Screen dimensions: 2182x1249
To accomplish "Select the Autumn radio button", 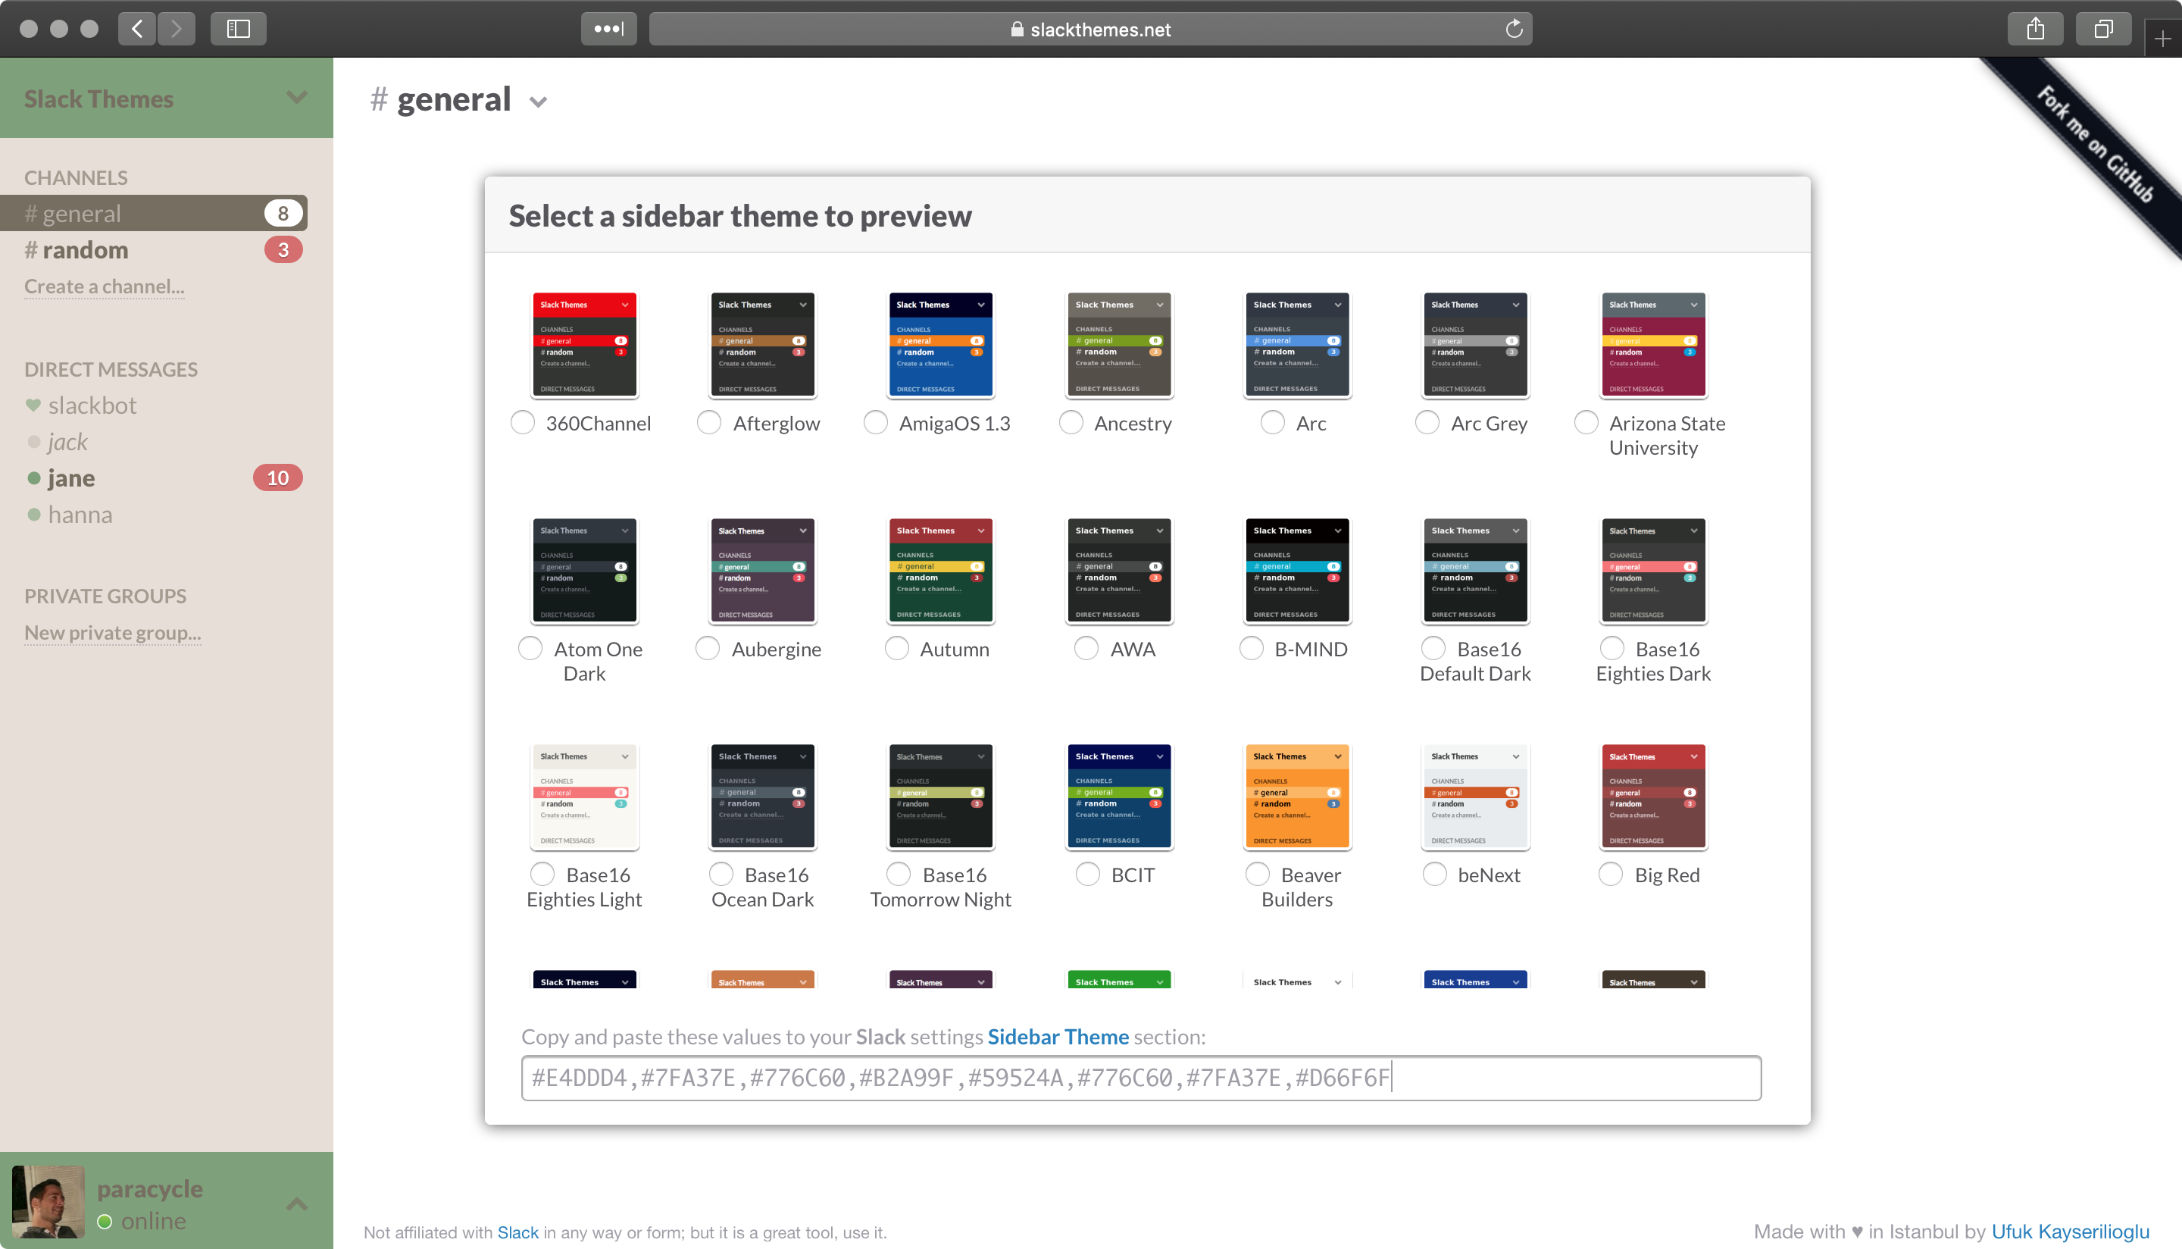I will click(897, 648).
